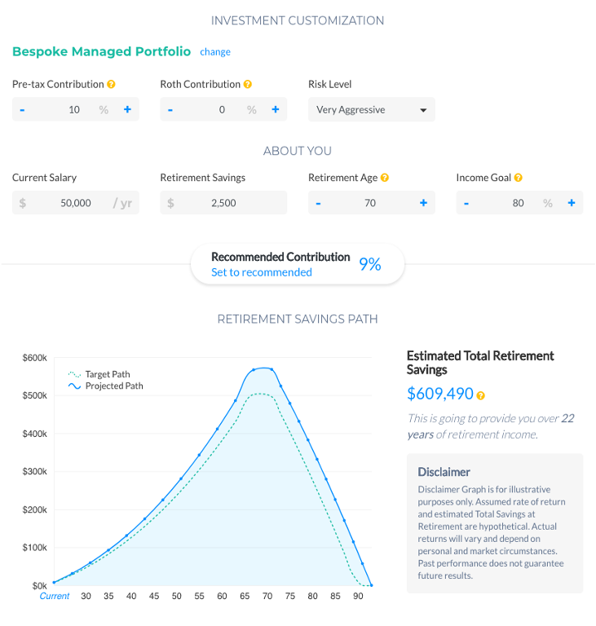Image resolution: width=596 pixels, height=626 pixels.
Task: Click the Income Goal info icon
Action: pyautogui.click(x=518, y=178)
